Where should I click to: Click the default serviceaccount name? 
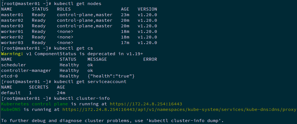[11, 93]
